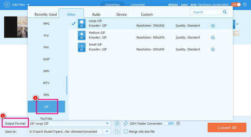
Task: Open settings gear for Large GIF
Action: pos(213,26)
